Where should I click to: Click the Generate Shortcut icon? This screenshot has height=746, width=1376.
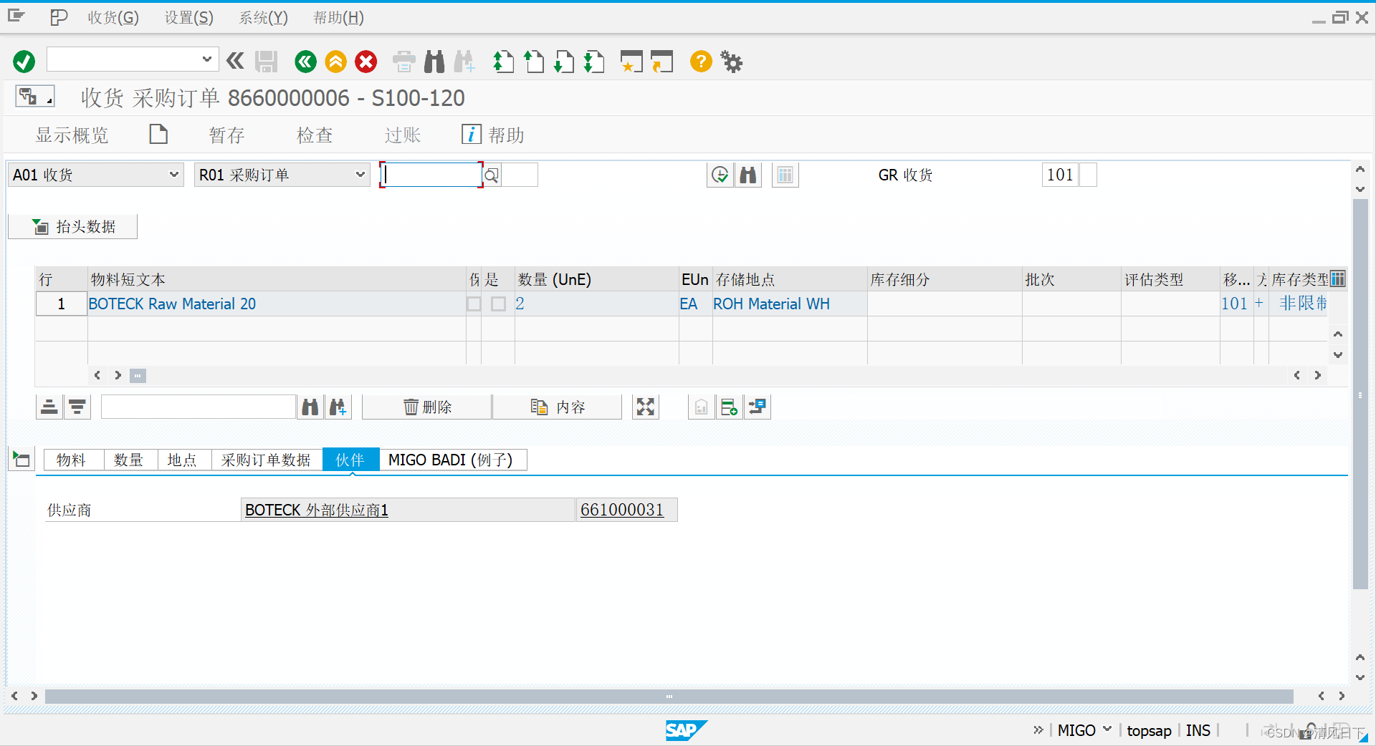tap(662, 62)
